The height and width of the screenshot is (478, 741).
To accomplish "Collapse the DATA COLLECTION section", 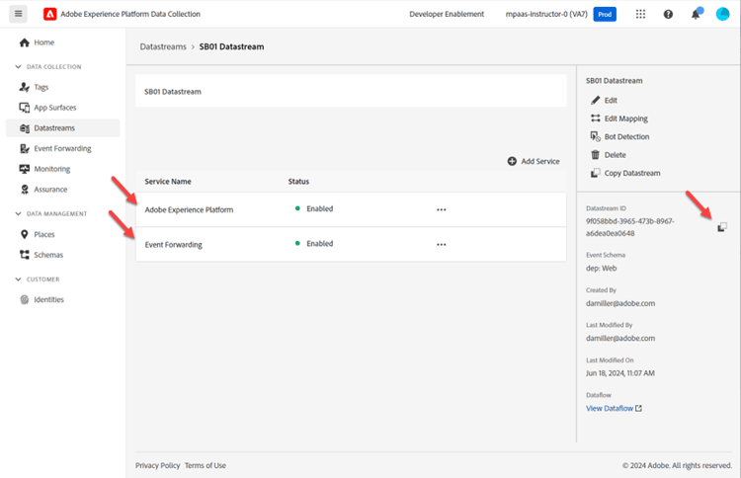I will coord(18,66).
